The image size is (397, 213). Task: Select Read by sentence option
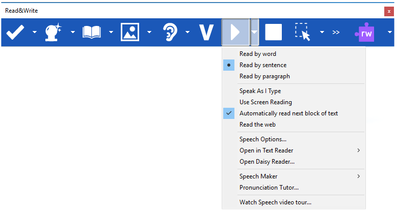pyautogui.click(x=294, y=65)
